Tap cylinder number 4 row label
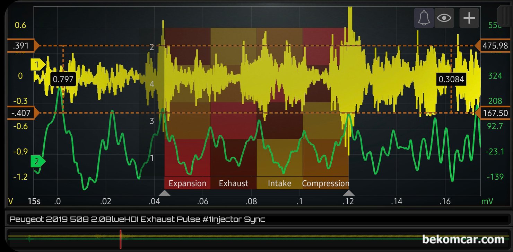Image resolution: width=513 pixels, height=252 pixels. (x=152, y=84)
